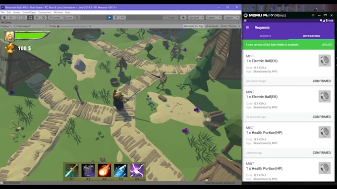Open the Enjin Wallet hamburger menu
337x189 pixels.
[247, 28]
